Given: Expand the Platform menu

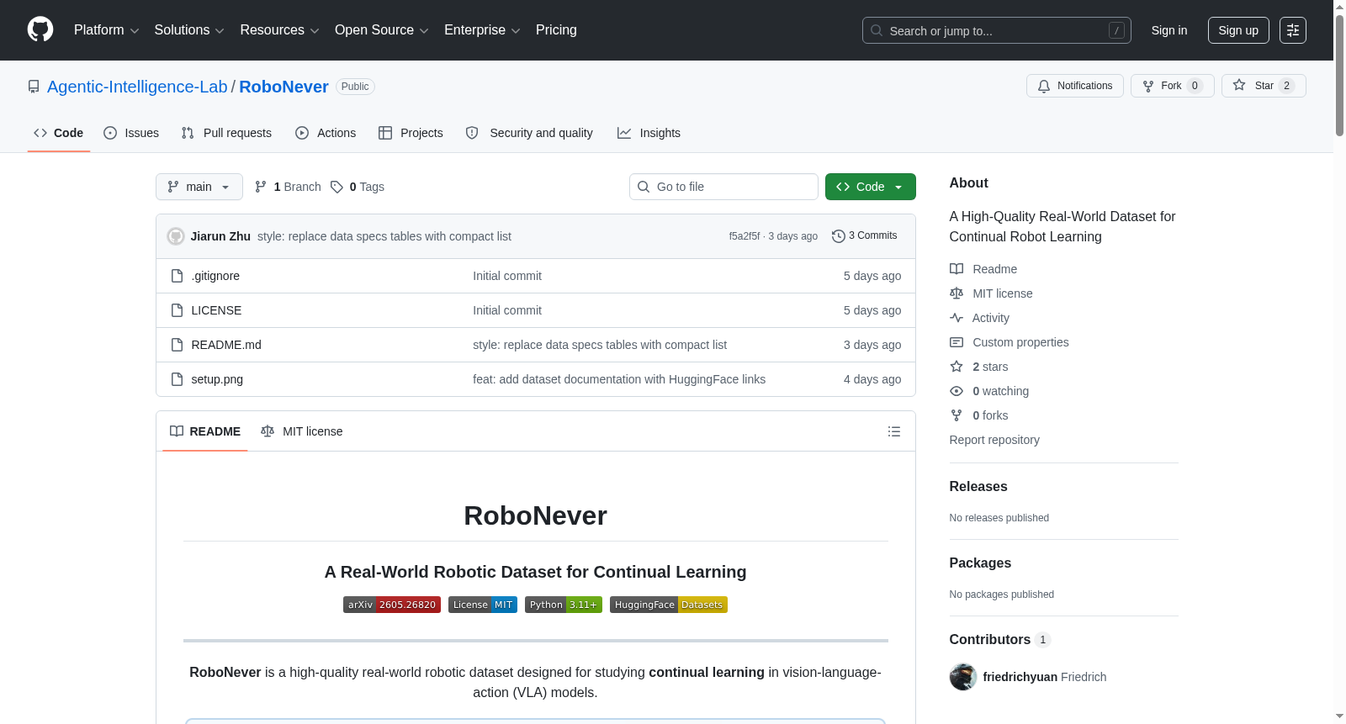Looking at the screenshot, I should pos(107,30).
